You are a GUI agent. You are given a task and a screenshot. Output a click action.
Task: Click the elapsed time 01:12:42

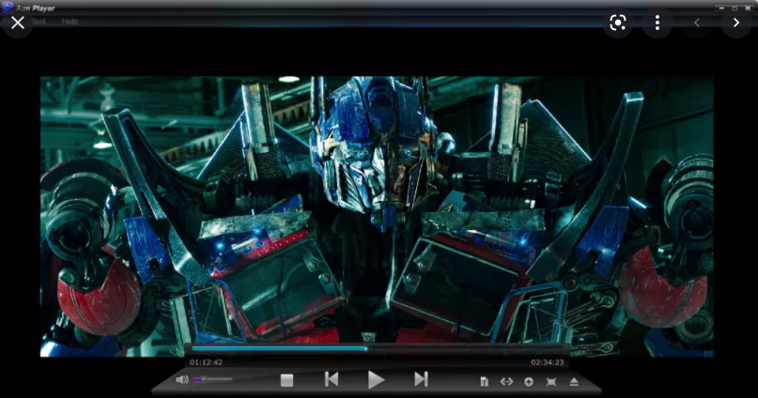[x=206, y=362]
